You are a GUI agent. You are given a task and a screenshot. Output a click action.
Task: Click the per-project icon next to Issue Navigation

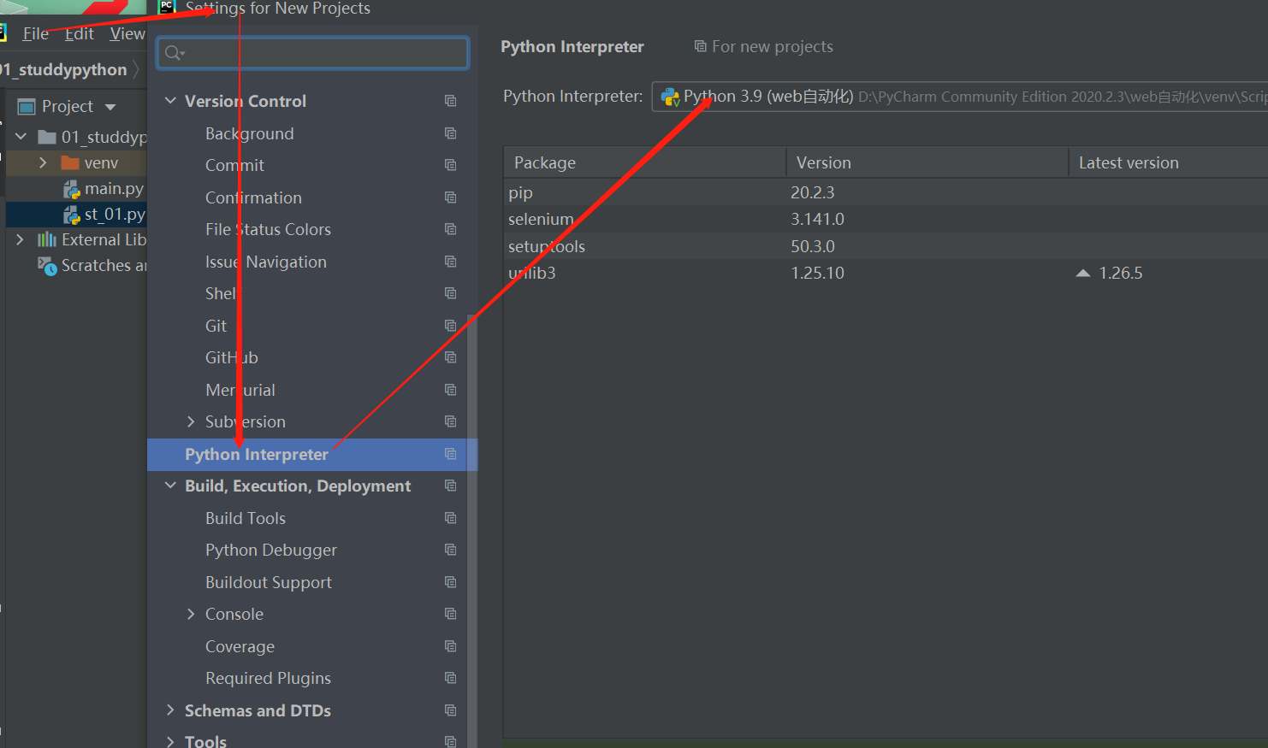point(450,262)
